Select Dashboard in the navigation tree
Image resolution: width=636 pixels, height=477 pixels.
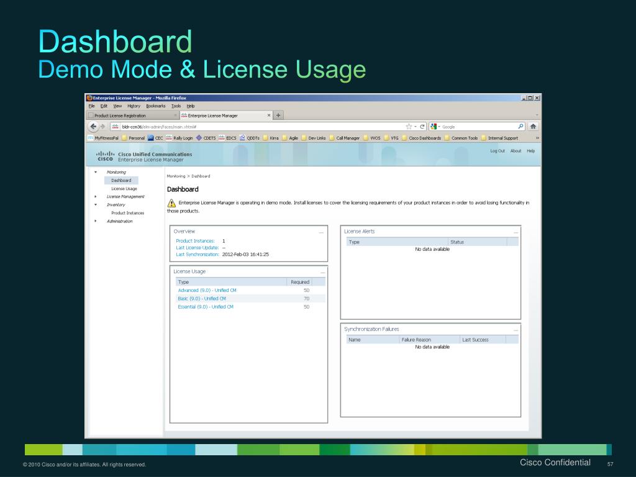[121, 181]
